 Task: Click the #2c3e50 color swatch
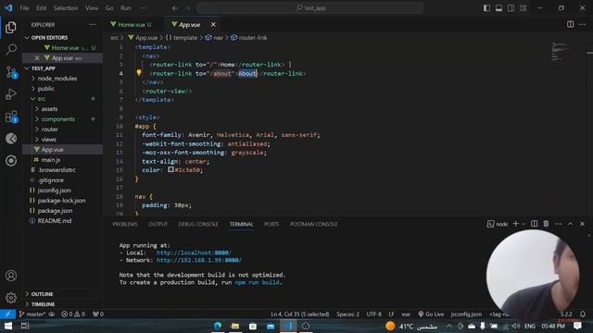[170, 170]
